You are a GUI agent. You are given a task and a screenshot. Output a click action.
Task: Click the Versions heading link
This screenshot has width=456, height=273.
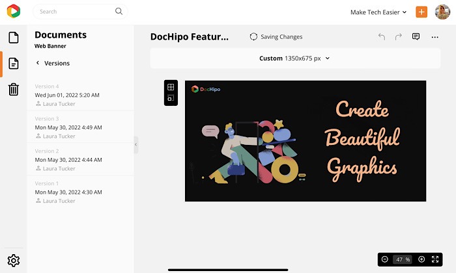pos(57,63)
